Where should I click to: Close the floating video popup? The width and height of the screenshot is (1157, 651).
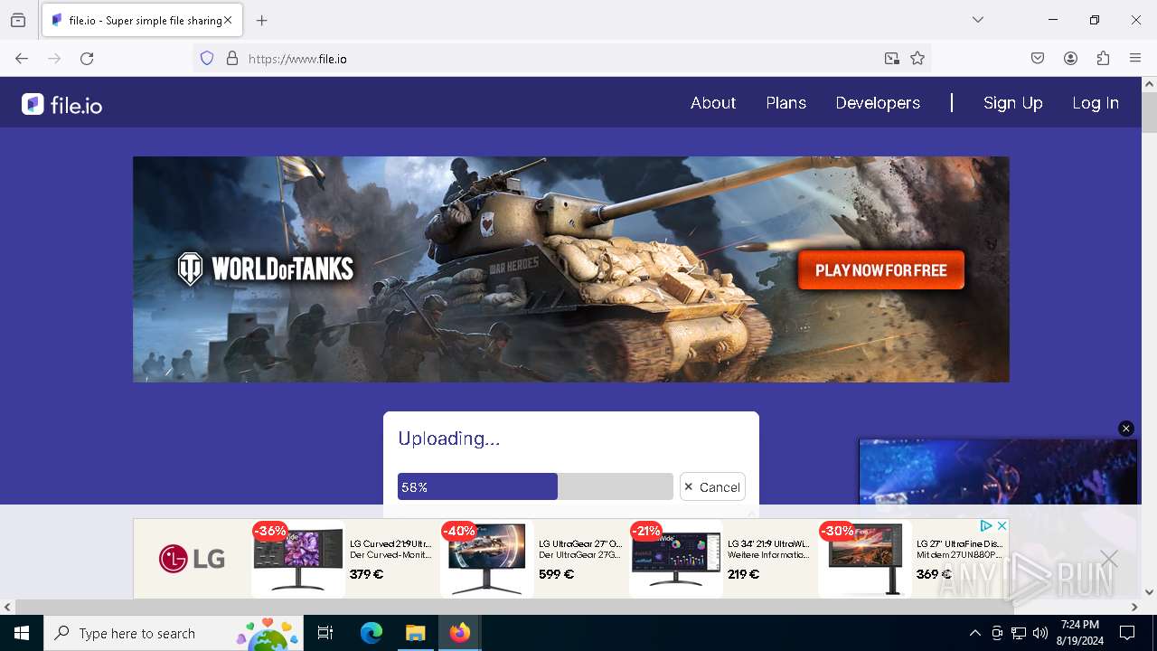pyautogui.click(x=1126, y=429)
